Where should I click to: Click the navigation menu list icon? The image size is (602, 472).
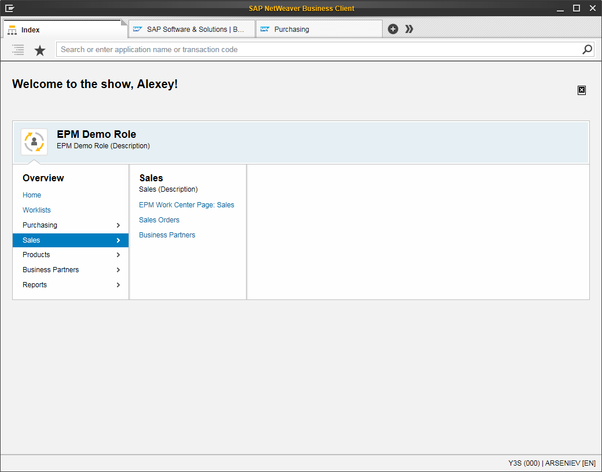pos(18,50)
